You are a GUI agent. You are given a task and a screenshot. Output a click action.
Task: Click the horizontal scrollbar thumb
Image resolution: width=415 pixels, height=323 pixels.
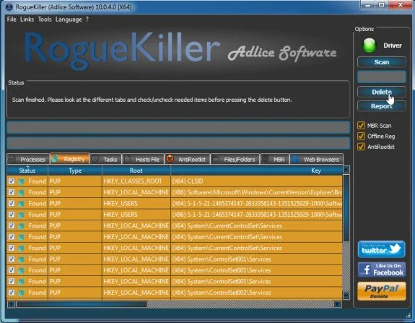click(82, 304)
